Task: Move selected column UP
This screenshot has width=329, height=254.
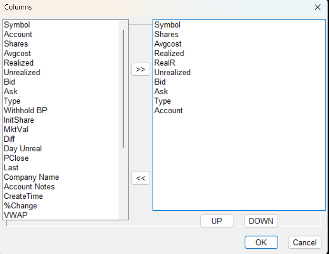Action: point(217,221)
